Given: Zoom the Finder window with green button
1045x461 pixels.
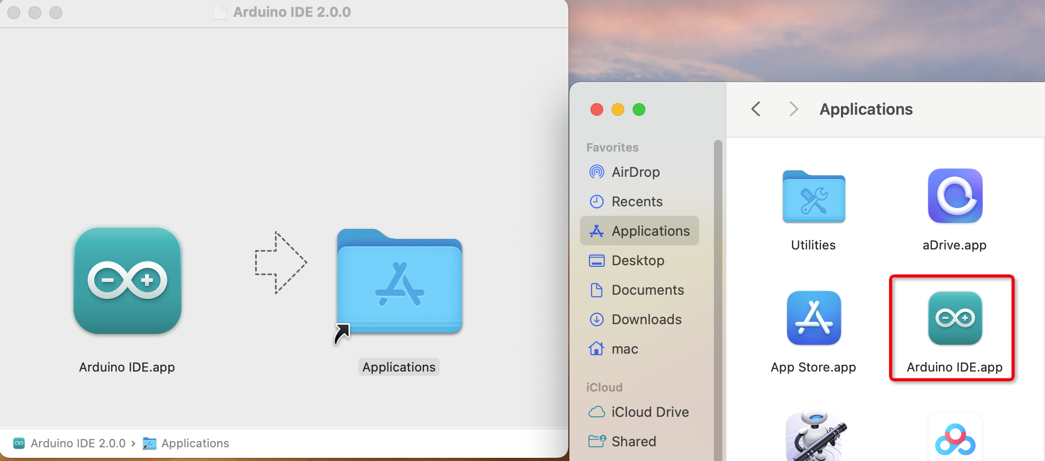Looking at the screenshot, I should tap(639, 109).
